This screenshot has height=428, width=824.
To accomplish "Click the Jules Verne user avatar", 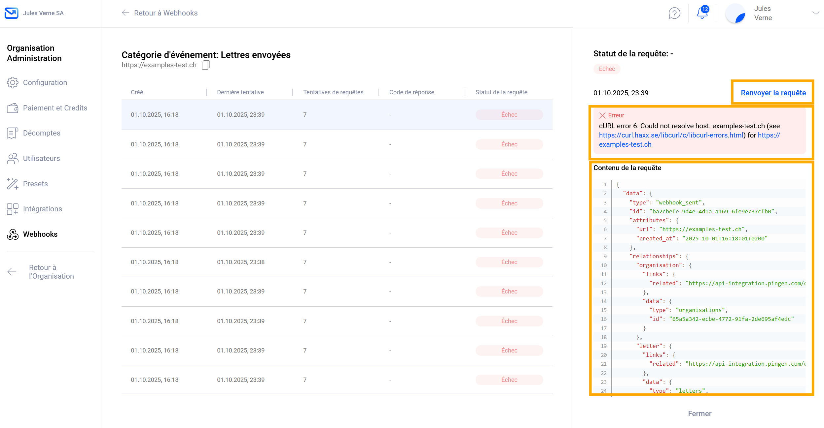I will [735, 13].
